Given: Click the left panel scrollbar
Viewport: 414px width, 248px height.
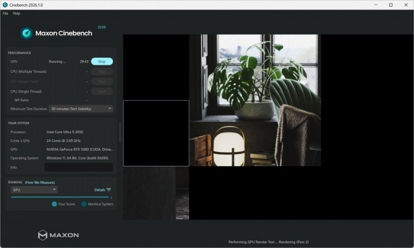Looking at the screenshot, I should click(x=120, y=133).
